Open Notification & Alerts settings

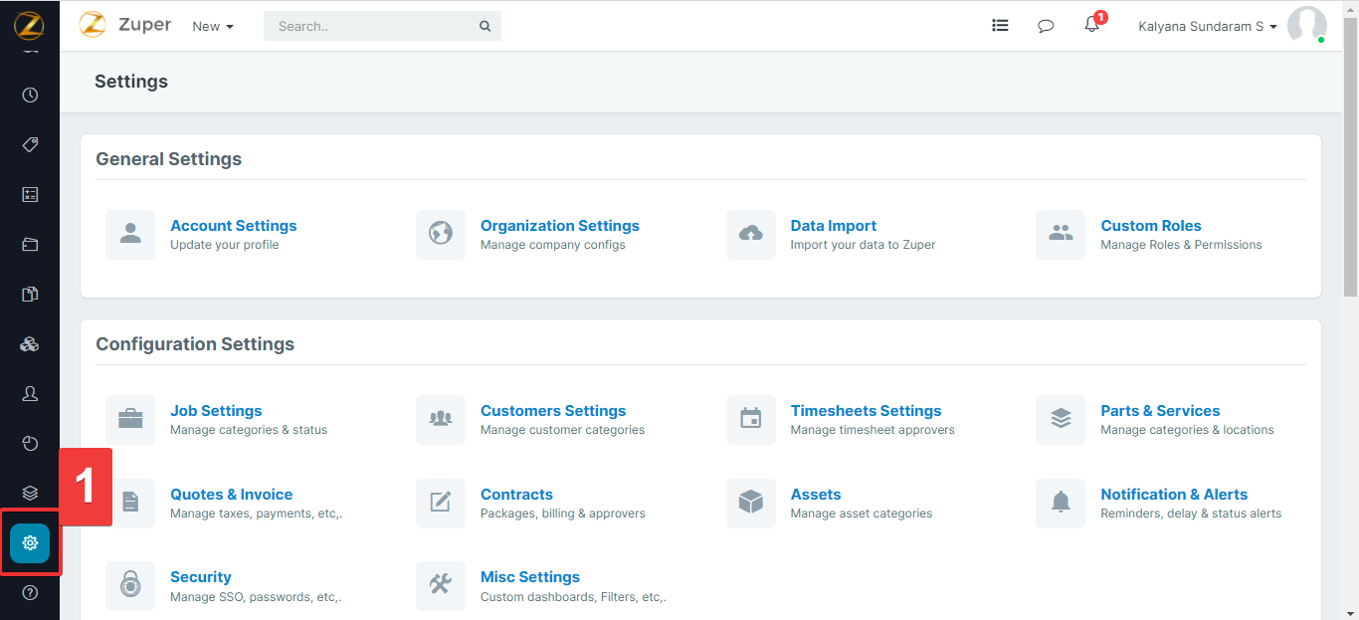(x=1173, y=495)
